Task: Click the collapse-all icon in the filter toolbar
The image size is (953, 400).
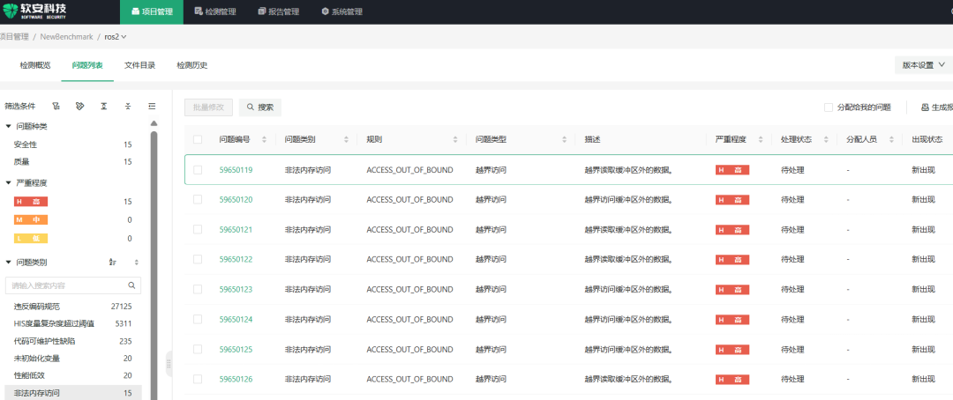Action: pos(128,107)
